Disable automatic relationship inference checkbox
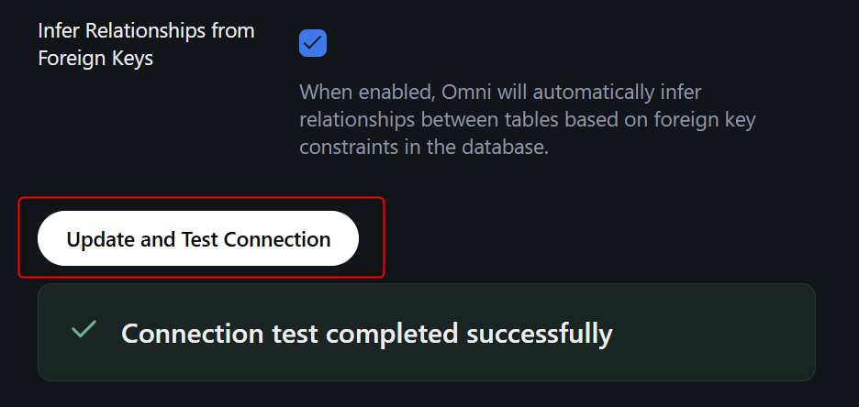859x407 pixels. point(313,43)
